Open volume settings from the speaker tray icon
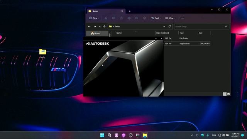Image resolution: width=247 pixels, height=139 pixels. (x=224, y=135)
